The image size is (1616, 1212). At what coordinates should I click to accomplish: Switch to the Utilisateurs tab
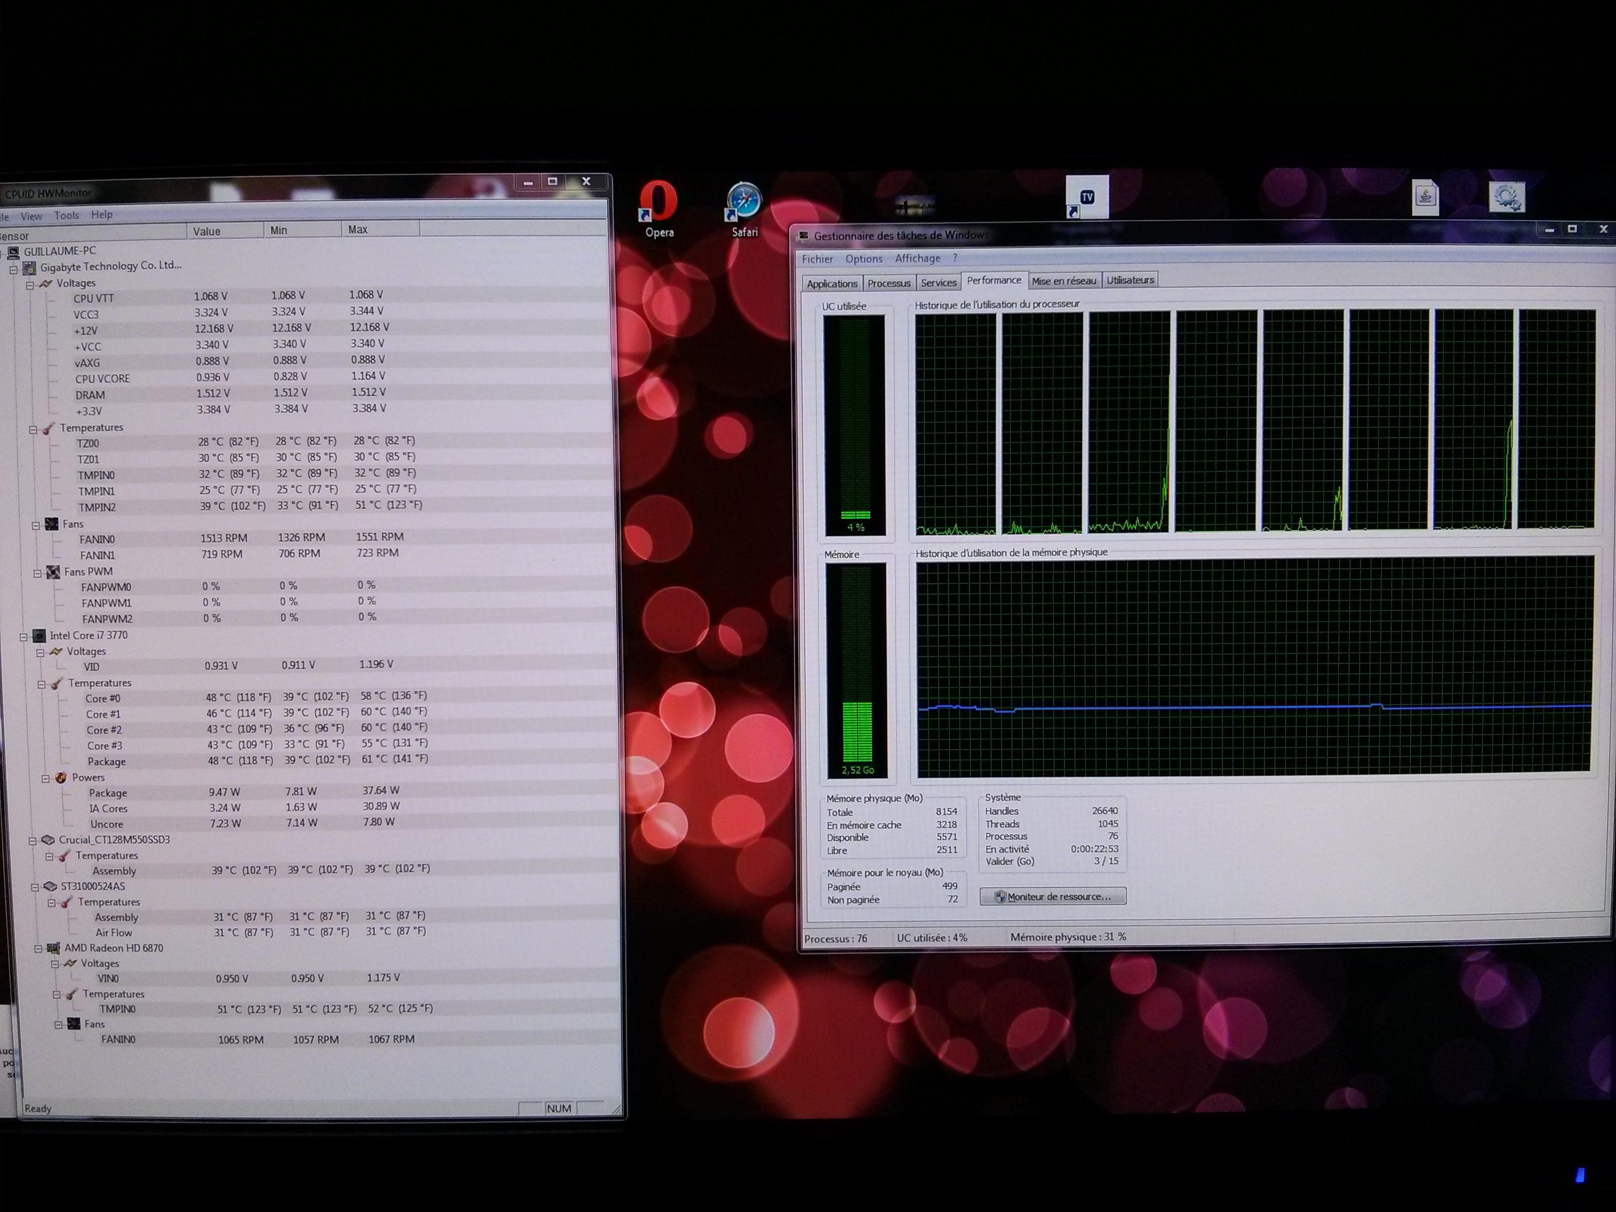[1130, 281]
